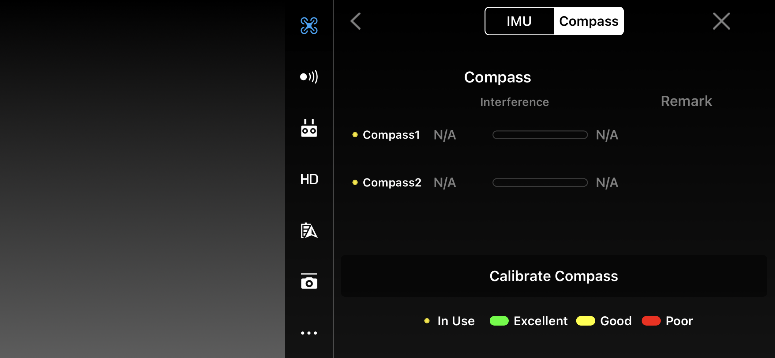Close the sensor settings panel
775x358 pixels.
[721, 21]
